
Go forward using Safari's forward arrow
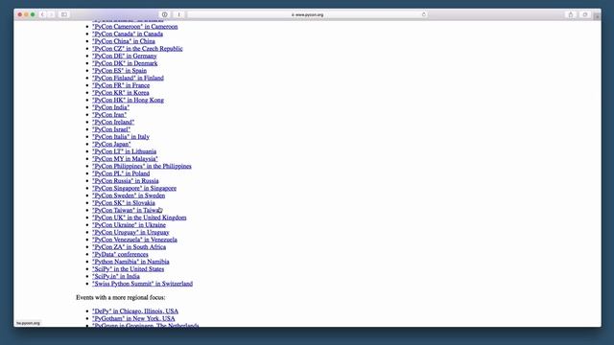(51, 15)
